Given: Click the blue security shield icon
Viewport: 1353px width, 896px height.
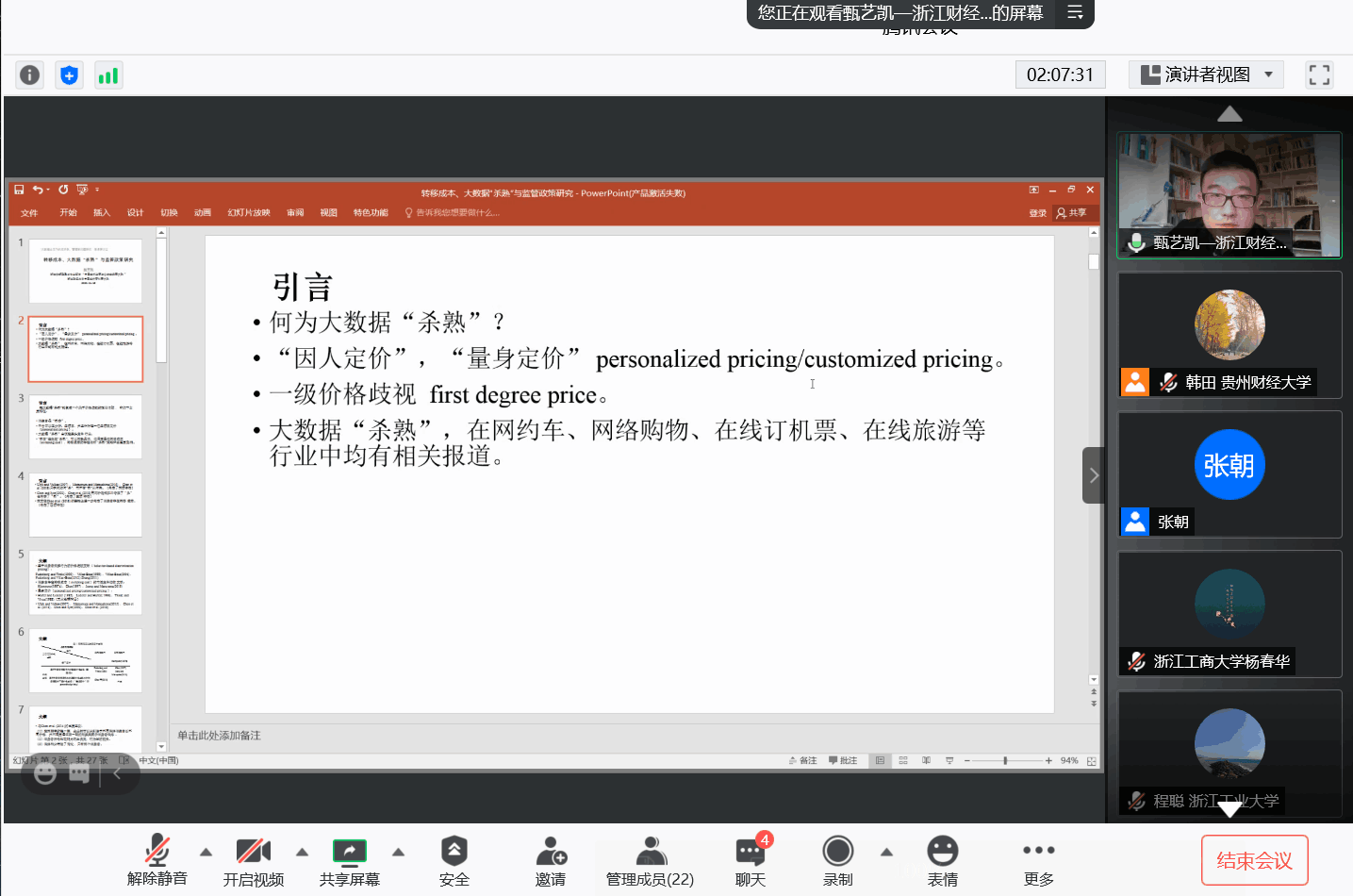Looking at the screenshot, I should click(69, 75).
